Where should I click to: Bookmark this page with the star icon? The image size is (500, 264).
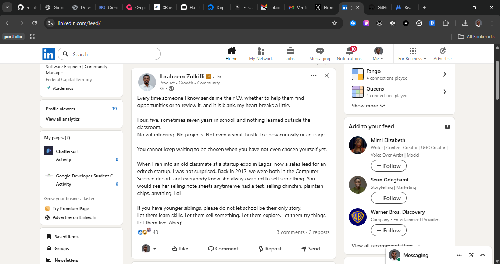pos(334,23)
